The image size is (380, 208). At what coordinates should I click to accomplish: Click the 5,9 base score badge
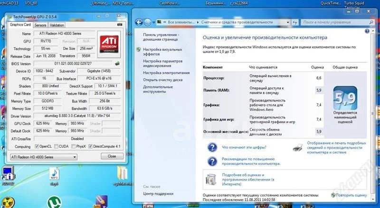click(x=345, y=98)
